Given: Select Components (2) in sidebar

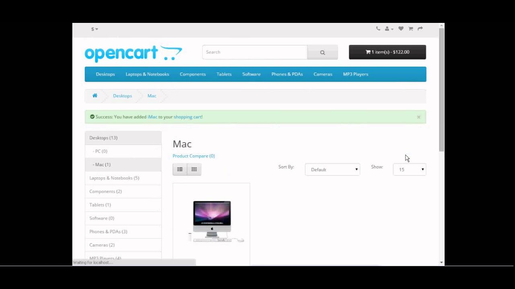Looking at the screenshot, I should point(123,191).
